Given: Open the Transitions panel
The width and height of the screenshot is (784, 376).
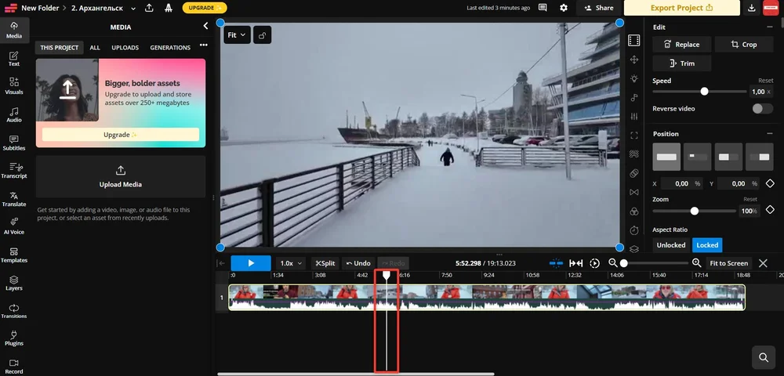Looking at the screenshot, I should coord(14,309).
